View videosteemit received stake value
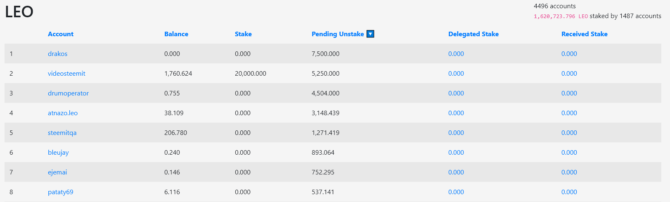The height and width of the screenshot is (202, 670). click(x=569, y=74)
